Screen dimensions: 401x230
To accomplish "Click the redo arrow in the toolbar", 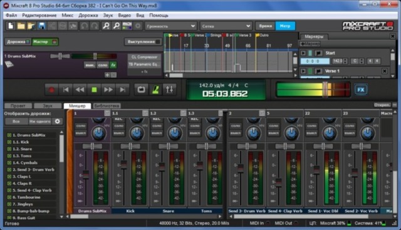I will click(x=95, y=26).
